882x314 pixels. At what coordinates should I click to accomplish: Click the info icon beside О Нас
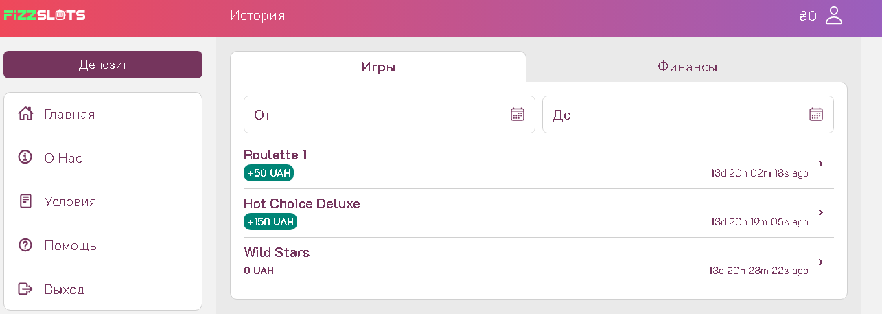tap(25, 158)
